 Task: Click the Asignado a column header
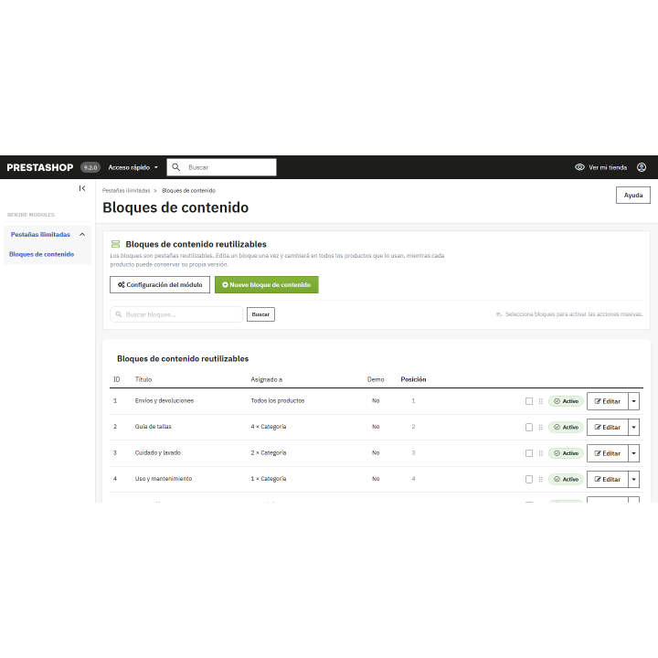[267, 379]
